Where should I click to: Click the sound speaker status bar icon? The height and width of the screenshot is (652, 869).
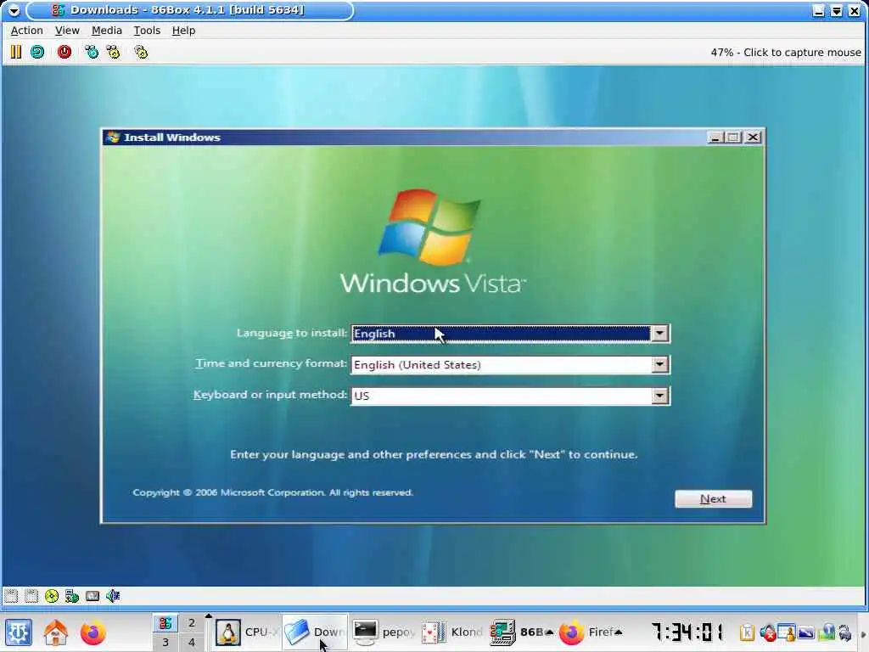pyautogui.click(x=113, y=596)
